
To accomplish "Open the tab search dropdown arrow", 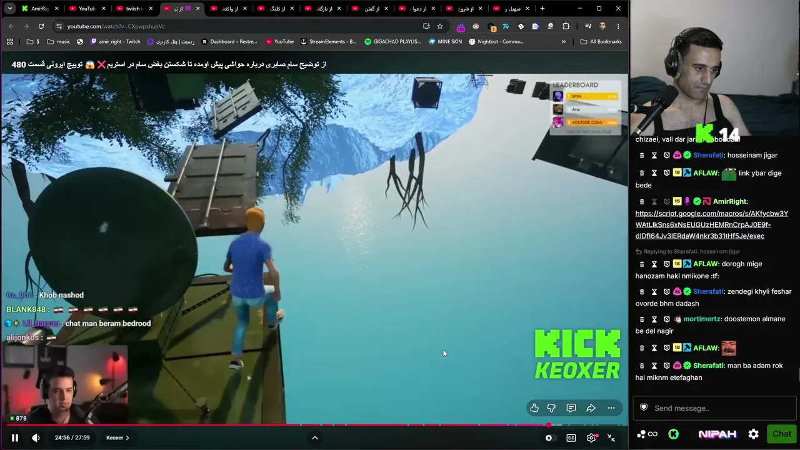I will 10,9.
